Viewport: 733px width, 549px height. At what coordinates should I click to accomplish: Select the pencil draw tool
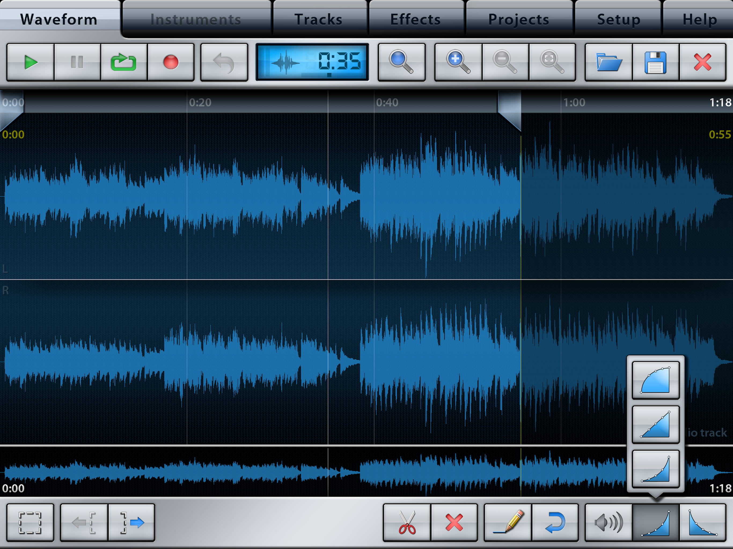point(508,522)
